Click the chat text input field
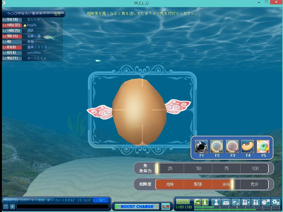283x212 pixels. coord(62,206)
